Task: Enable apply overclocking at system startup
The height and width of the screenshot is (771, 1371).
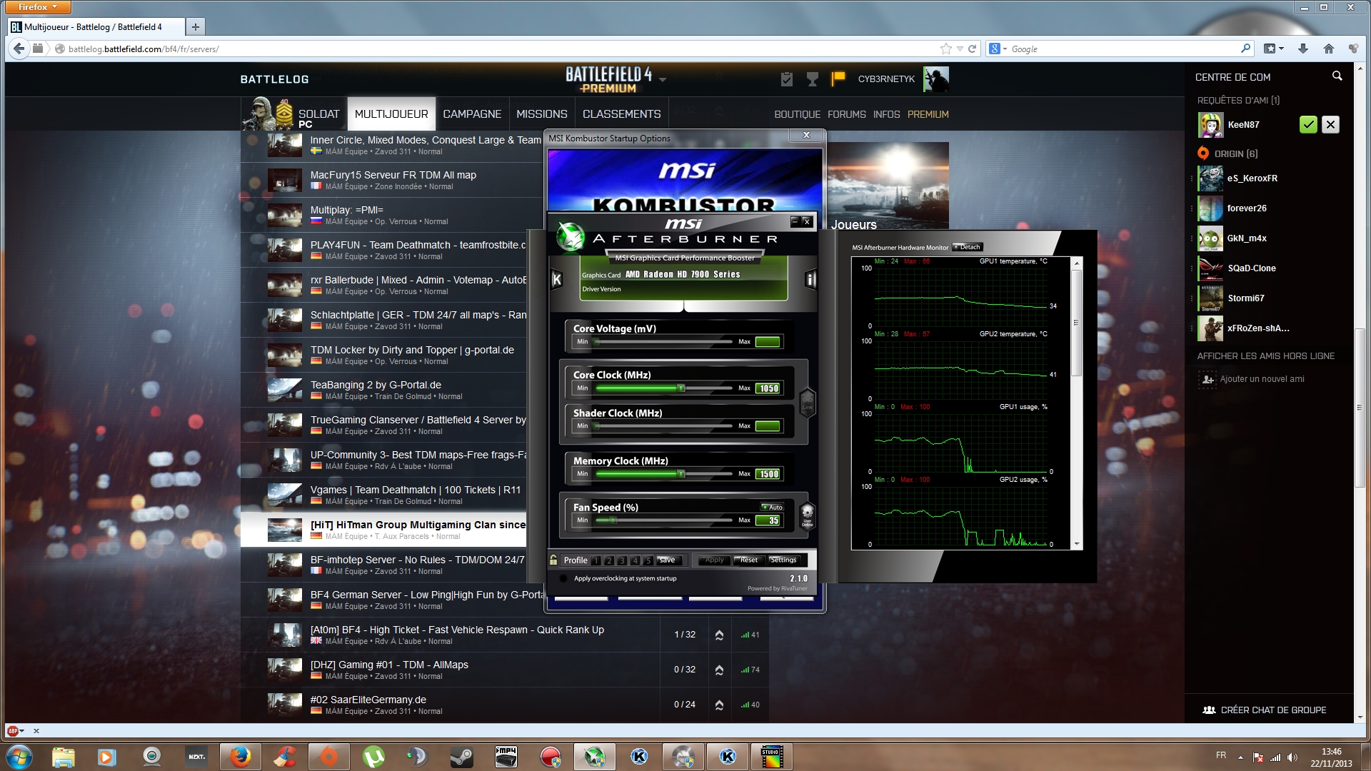Action: (x=563, y=578)
